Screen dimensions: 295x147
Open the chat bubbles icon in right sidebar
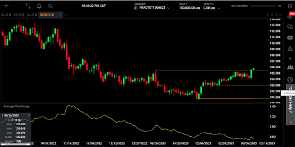point(290,27)
